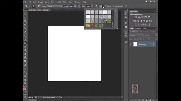This screenshot has height=101, width=181.
Task: Enable the Impressionist checkbox
Action: pos(113,6)
